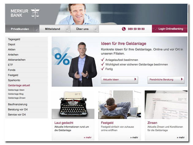This screenshot has height=145, width=193.
Task: Click the arrow icon on Persönliche Beratung
Action: 182,79
